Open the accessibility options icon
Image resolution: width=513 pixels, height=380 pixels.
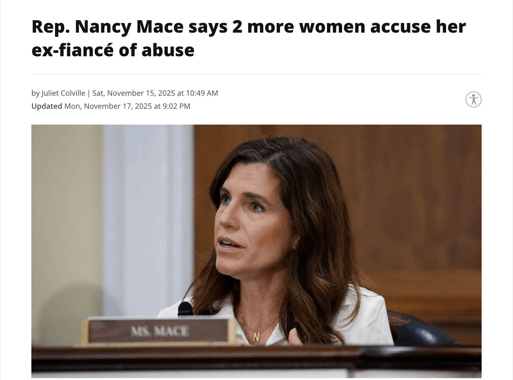click(x=473, y=99)
